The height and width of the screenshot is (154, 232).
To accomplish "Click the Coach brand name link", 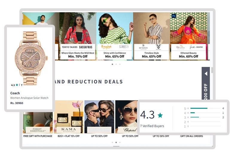I will pos(15,93).
